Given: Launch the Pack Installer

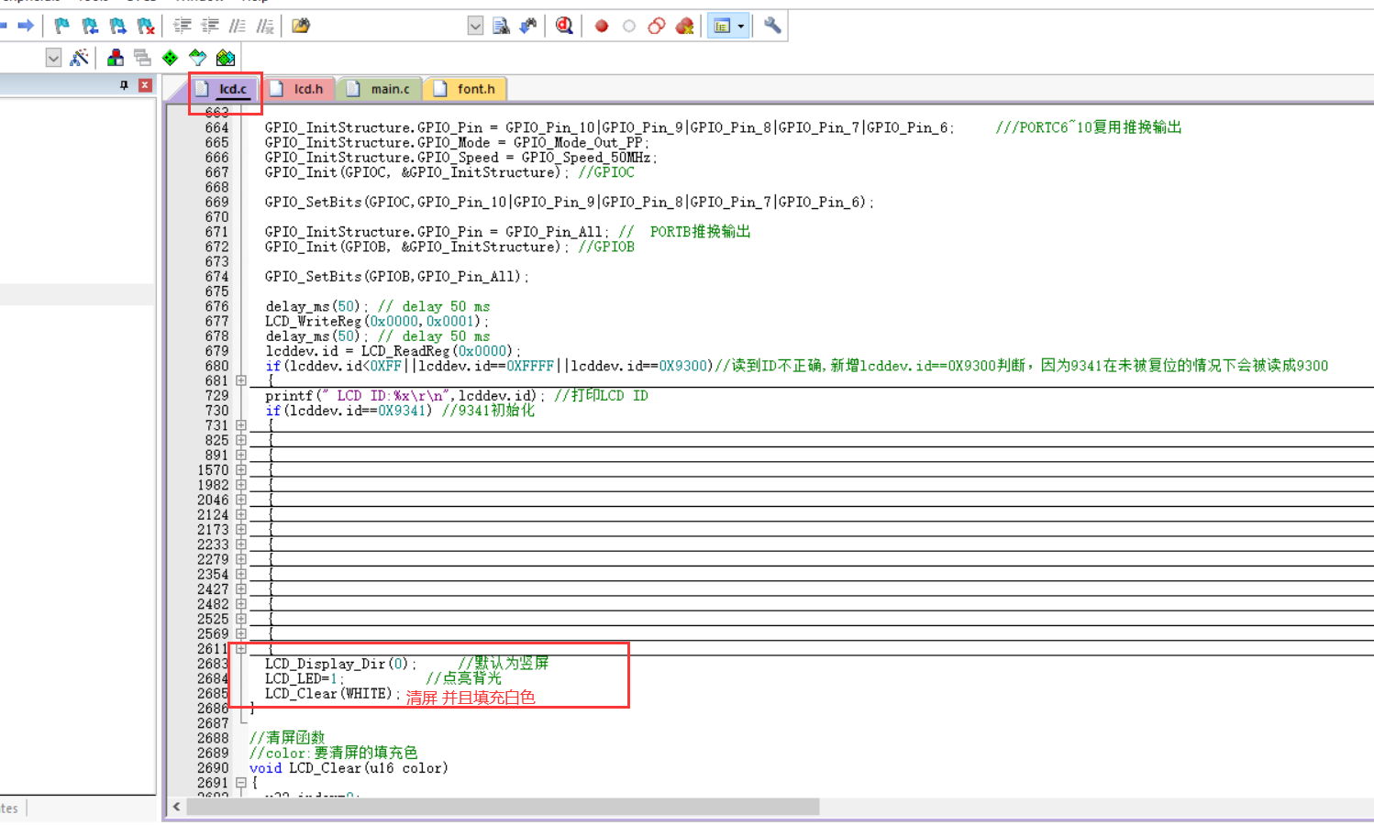Looking at the screenshot, I should [226, 58].
